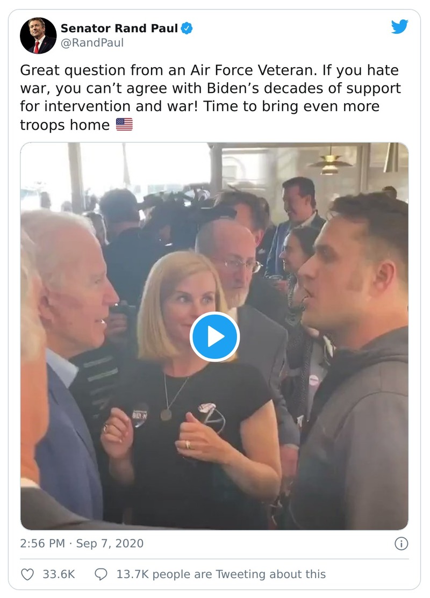Open Twitter via the blue bird logo
Screen dimensions: 430x598
pyautogui.click(x=399, y=27)
